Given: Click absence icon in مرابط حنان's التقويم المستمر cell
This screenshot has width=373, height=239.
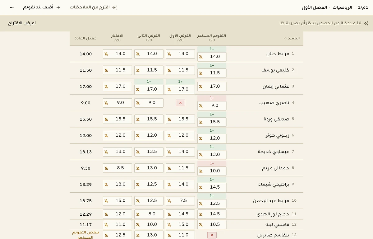Looking at the screenshot, I should point(200,57).
